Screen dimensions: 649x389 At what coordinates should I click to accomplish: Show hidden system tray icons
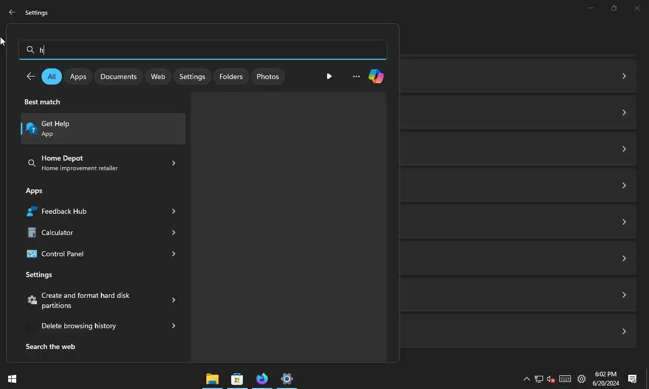pyautogui.click(x=526, y=379)
